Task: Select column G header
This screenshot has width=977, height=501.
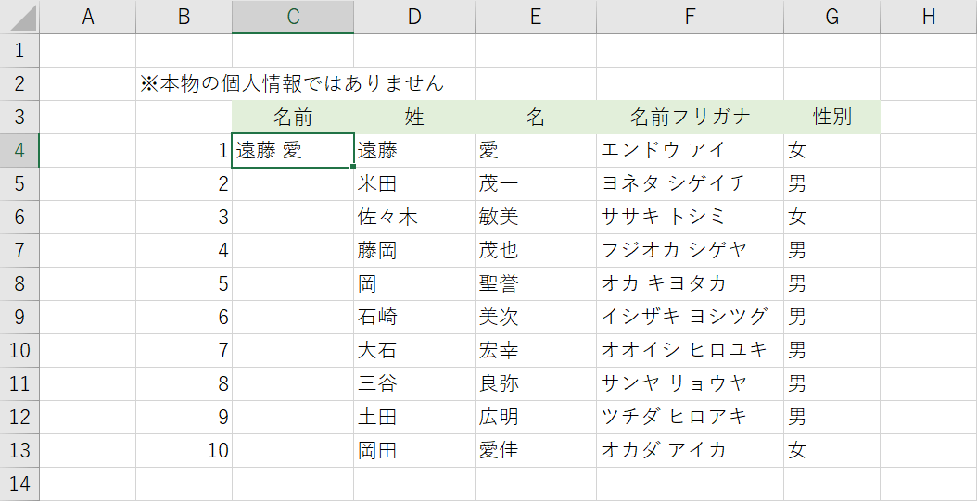Action: point(831,17)
